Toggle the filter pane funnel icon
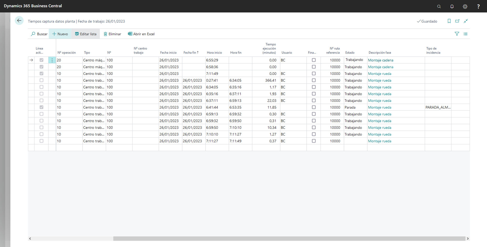This screenshot has height=247, width=487. 457,34
